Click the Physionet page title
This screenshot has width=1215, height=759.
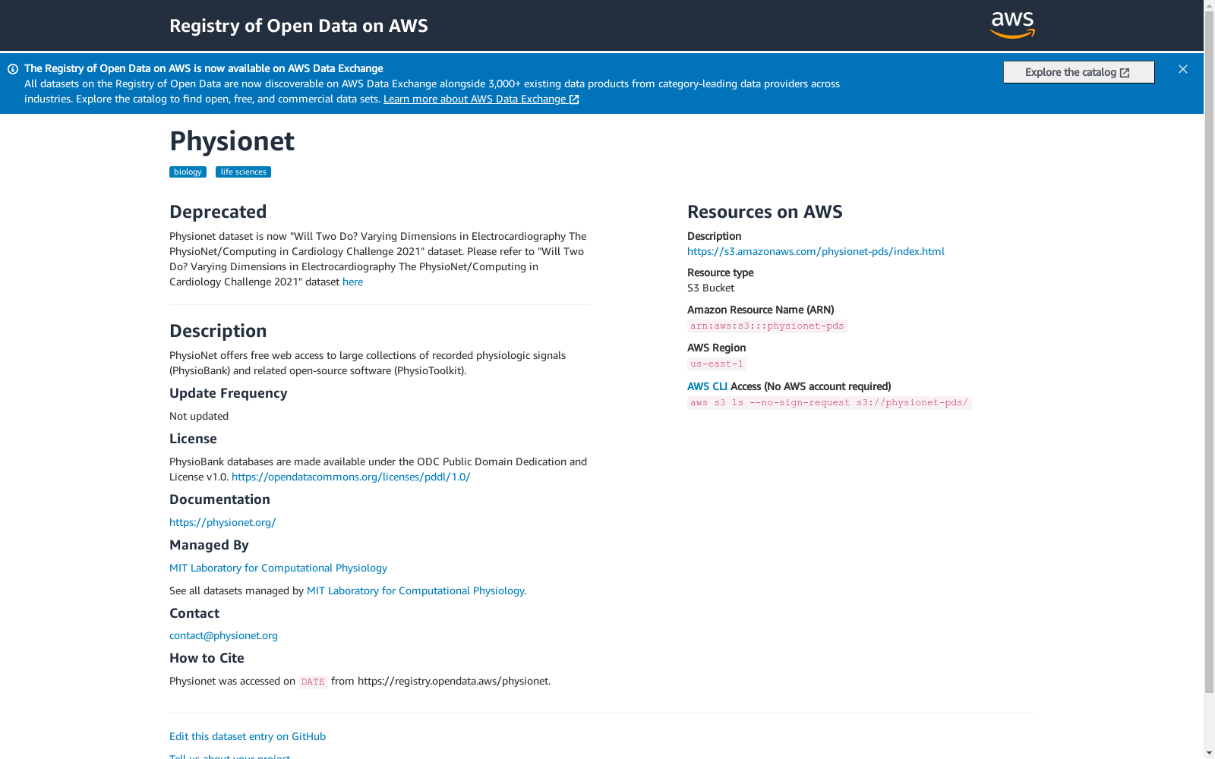tap(232, 141)
